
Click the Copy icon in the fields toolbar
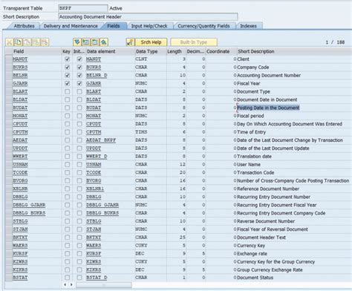(18, 42)
